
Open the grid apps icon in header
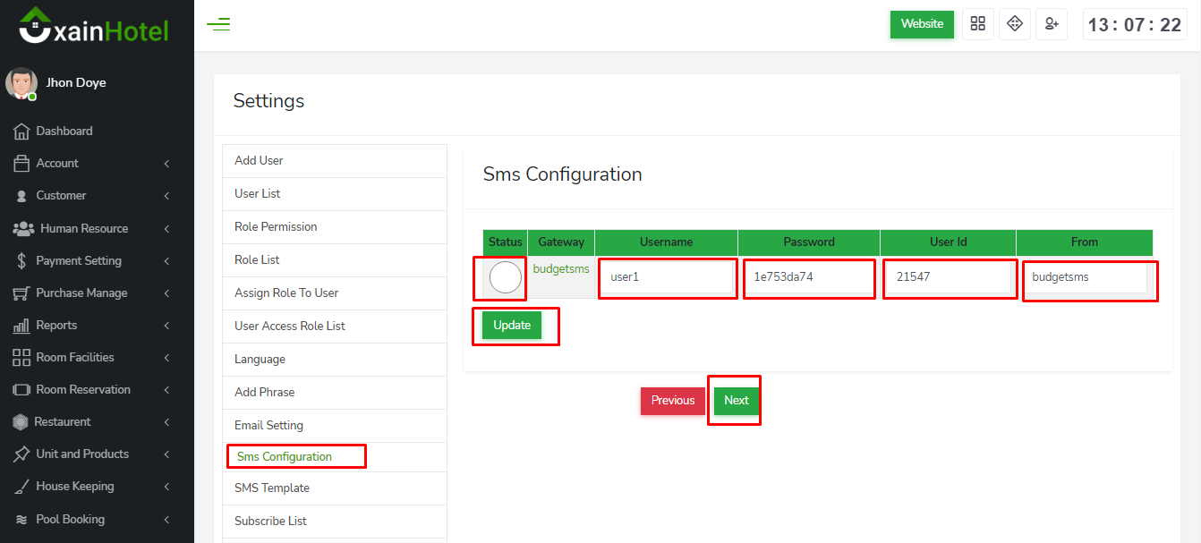point(977,24)
